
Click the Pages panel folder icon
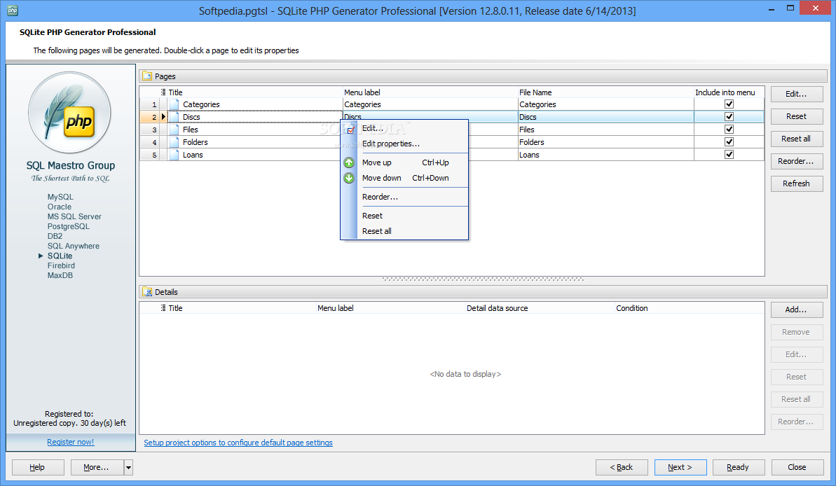(147, 76)
